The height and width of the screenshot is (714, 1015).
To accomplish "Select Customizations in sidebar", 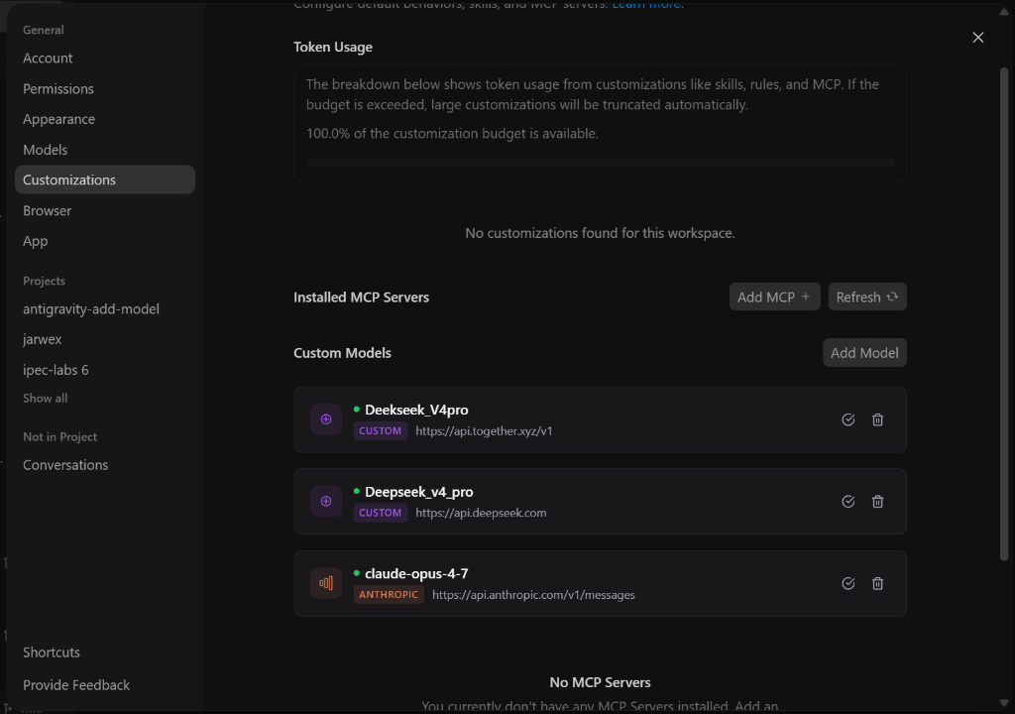I will click(105, 179).
